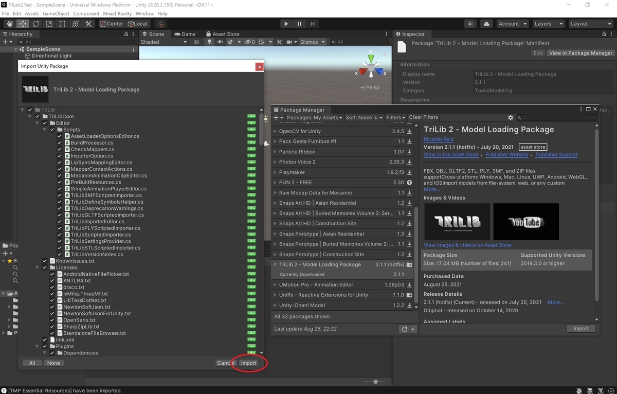Screen dimensions: 617x394
Task: Expand Unity-Chan! Model package entry
Action: click(x=275, y=306)
